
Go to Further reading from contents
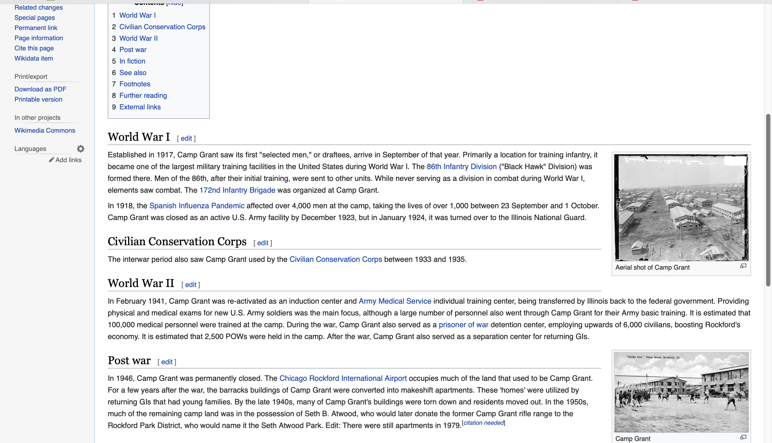143,95
